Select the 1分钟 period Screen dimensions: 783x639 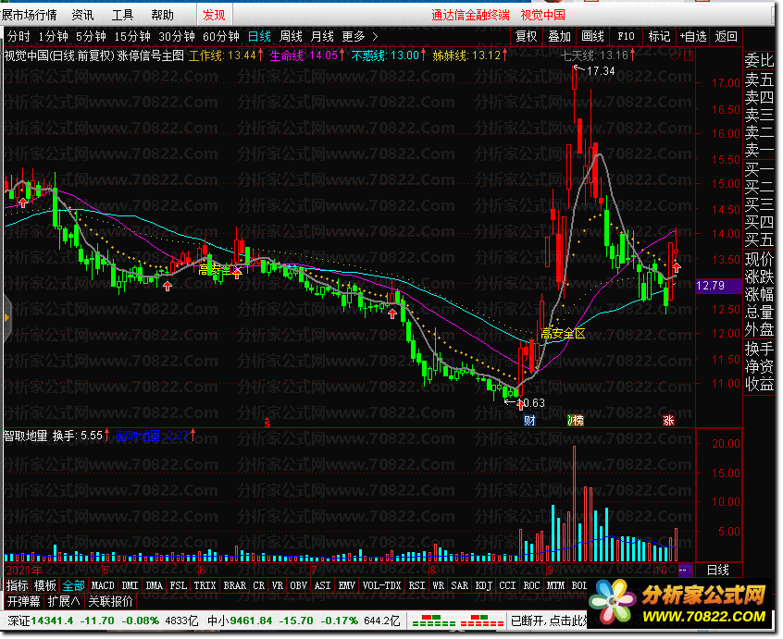(x=53, y=36)
